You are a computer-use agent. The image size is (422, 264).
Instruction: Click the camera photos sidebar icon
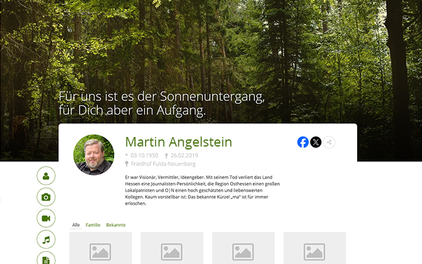46,197
